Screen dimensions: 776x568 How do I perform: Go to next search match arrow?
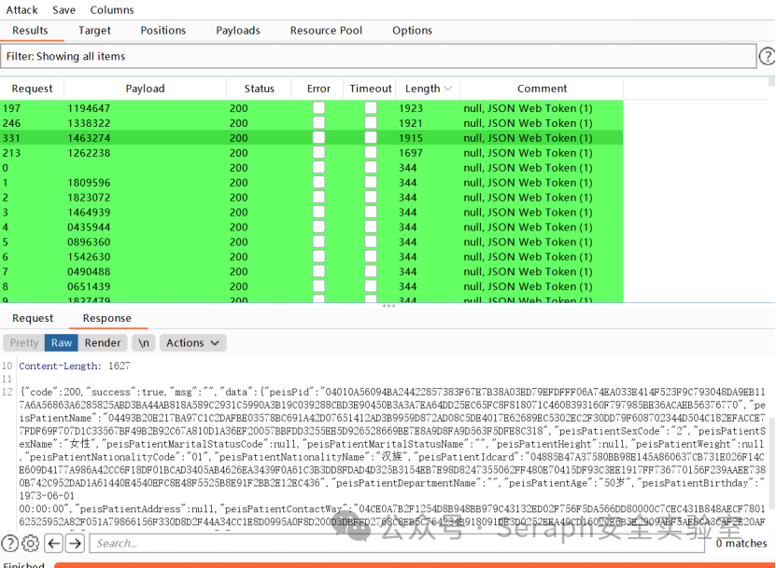pyautogui.click(x=76, y=543)
